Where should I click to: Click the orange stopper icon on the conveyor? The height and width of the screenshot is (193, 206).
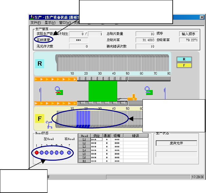coord(132,97)
